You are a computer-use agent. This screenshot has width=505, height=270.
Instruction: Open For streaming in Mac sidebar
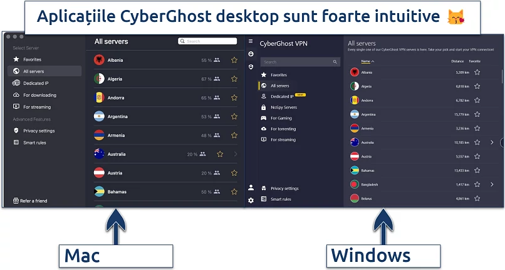tap(31, 107)
